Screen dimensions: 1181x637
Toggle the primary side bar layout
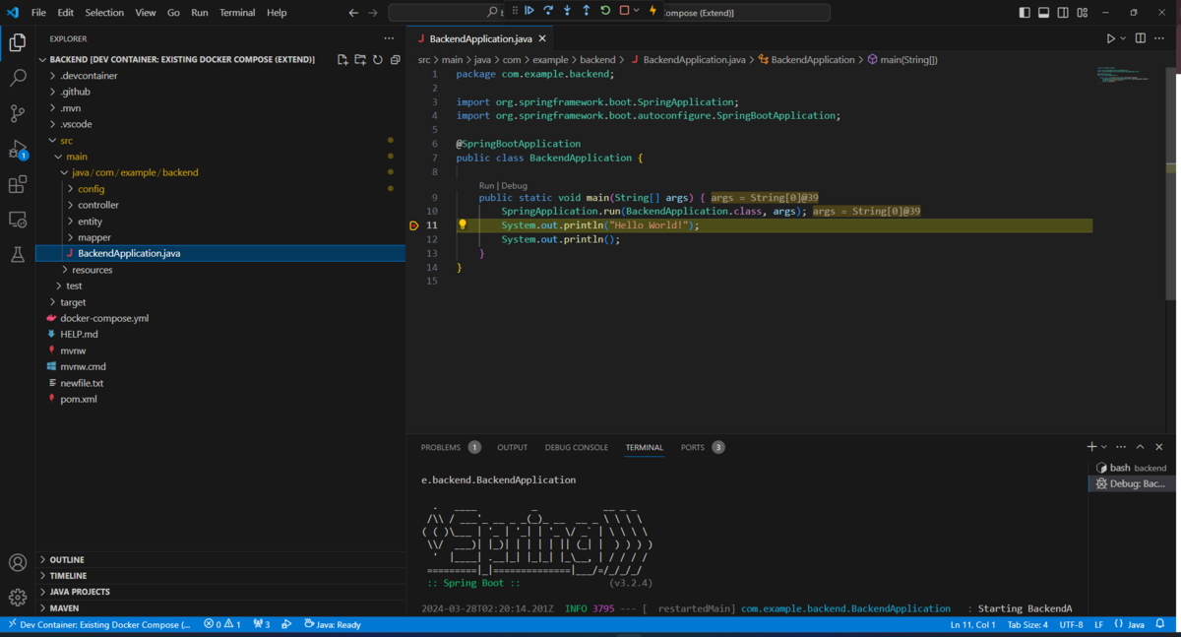1025,13
